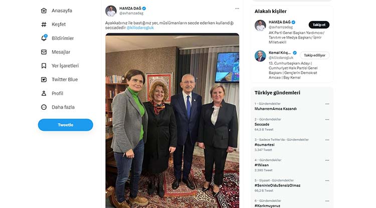Open the @kilicdarogluk mention link in the tweet
Image resolution: width=376 pixels, height=208 pixels.
point(140,28)
